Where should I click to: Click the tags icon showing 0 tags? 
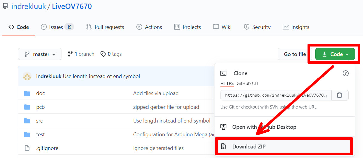[103, 54]
